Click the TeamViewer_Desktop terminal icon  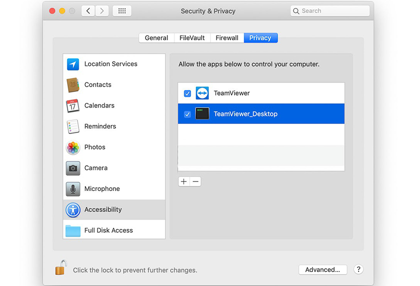pyautogui.click(x=202, y=113)
